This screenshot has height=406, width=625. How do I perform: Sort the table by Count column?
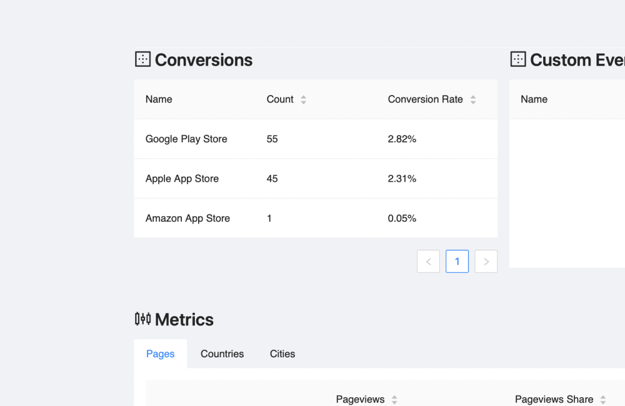pyautogui.click(x=303, y=99)
